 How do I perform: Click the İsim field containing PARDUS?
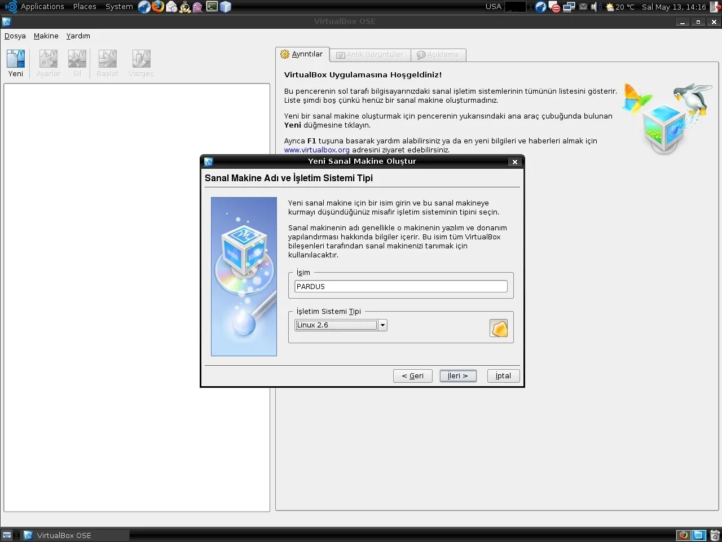pyautogui.click(x=401, y=286)
